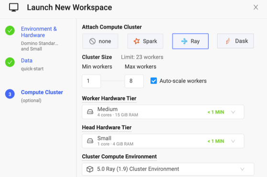Click the Ray logo icon
This screenshot has height=177, width=267.
(184, 41)
